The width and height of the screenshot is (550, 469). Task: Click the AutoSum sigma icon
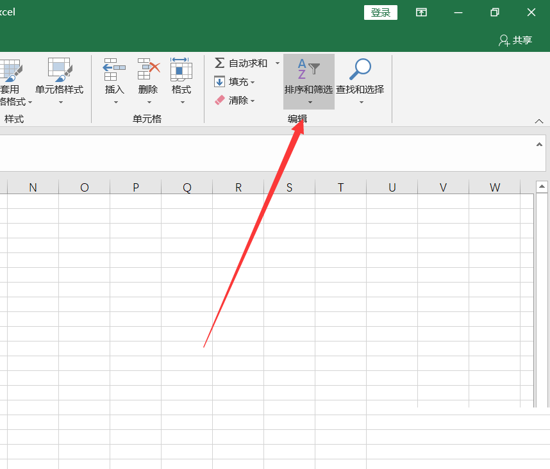coord(220,63)
